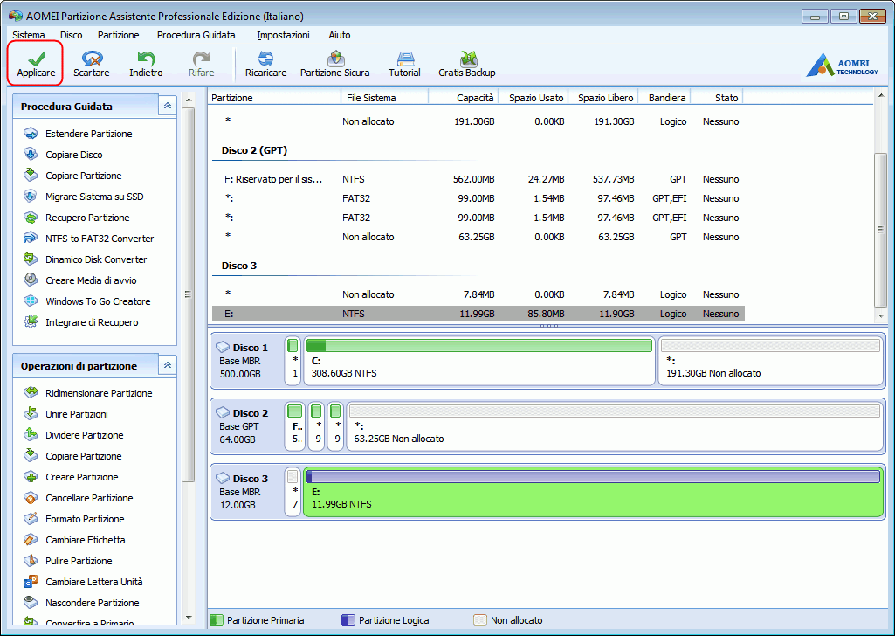Viewport: 895px width, 636px height.
Task: Click the Ricaricare reload icon
Action: coord(265,59)
